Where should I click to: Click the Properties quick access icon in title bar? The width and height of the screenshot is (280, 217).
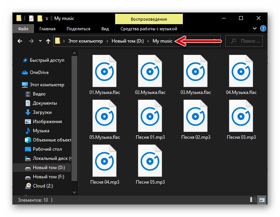[31, 18]
